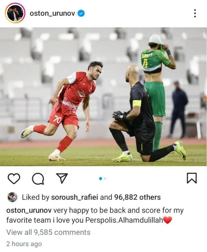Like the post with the heart icon
207x252 pixels.
coord(14,178)
